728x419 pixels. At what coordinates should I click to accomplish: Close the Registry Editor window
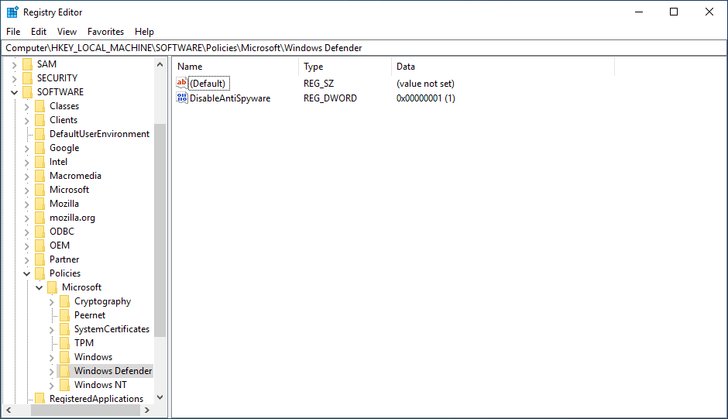tap(709, 12)
